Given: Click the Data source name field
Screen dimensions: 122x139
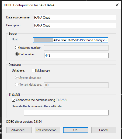Looking at the screenshot, I should click(75, 18).
